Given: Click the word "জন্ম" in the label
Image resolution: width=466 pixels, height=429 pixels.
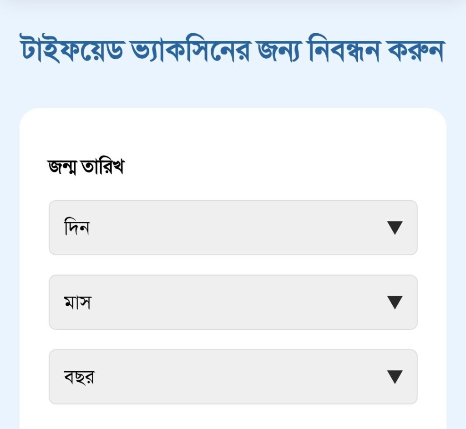Looking at the screenshot, I should click(x=63, y=167).
